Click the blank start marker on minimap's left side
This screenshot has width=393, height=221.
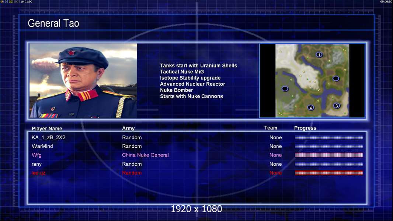click(x=285, y=89)
